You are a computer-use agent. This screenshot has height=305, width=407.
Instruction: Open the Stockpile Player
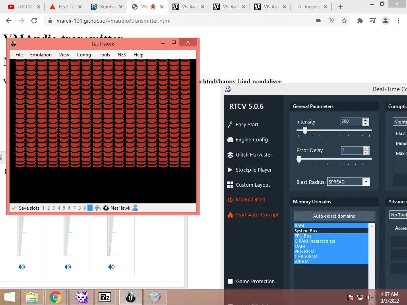(x=249, y=170)
